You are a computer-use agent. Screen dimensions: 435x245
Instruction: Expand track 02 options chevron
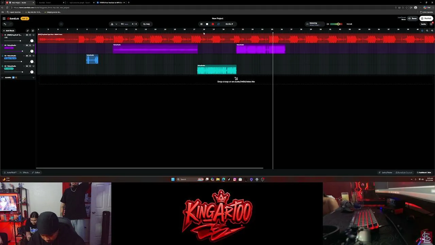coord(33,45)
